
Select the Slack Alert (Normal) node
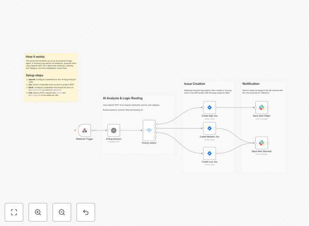[262, 143]
